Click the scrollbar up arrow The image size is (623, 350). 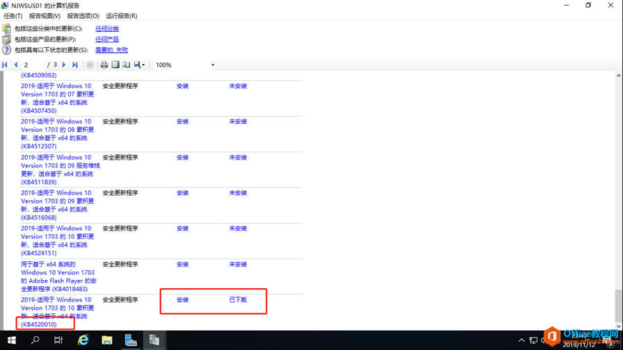(619, 76)
